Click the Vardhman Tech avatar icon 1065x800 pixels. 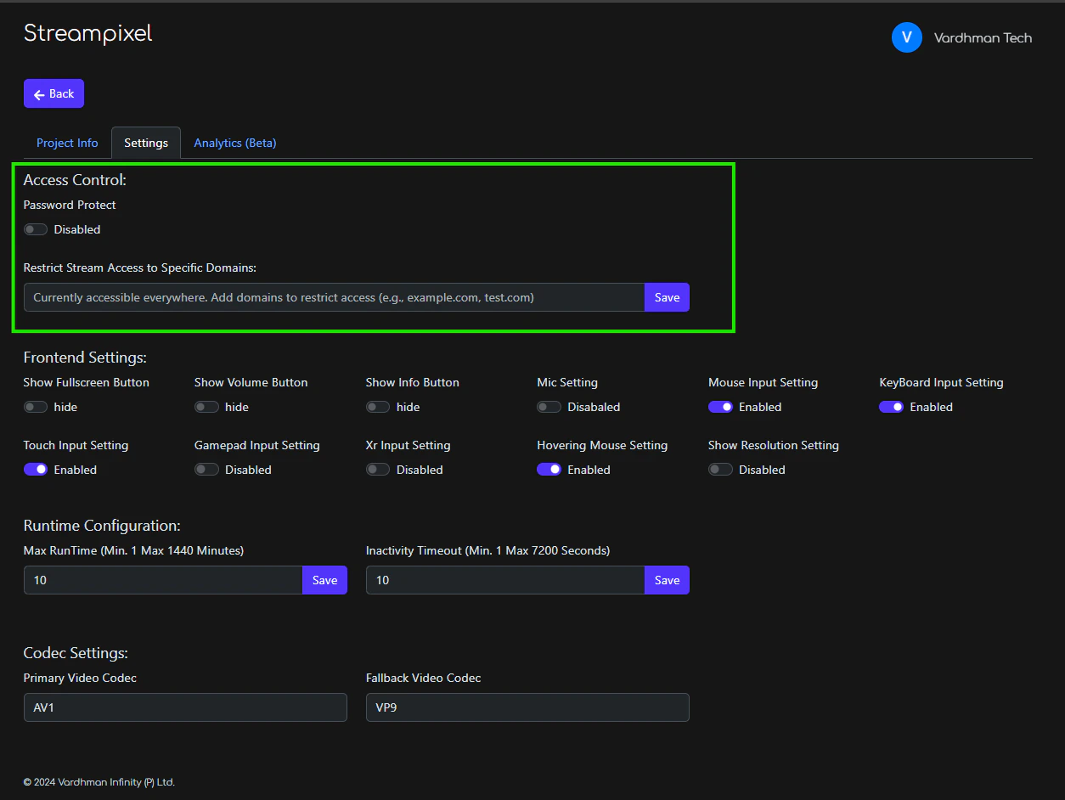pyautogui.click(x=906, y=37)
